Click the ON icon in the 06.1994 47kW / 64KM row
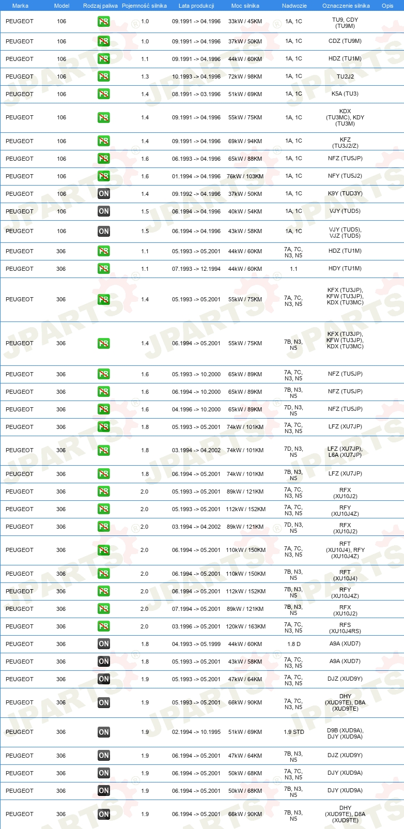Viewport: 404px width, 829px height. tap(104, 756)
